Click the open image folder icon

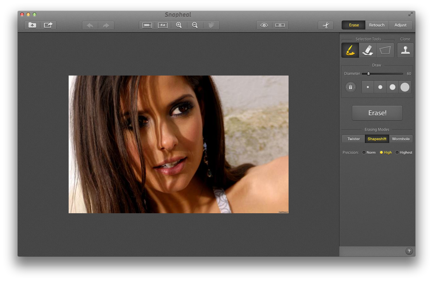click(x=32, y=25)
